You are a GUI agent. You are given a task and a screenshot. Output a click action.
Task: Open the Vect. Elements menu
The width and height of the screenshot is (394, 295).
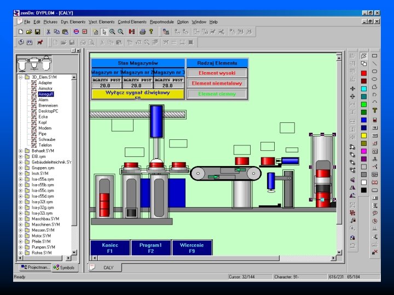tap(101, 22)
